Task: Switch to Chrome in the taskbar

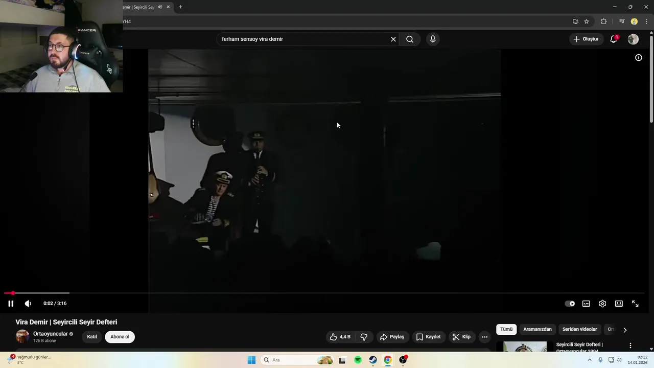Action: tap(388, 360)
